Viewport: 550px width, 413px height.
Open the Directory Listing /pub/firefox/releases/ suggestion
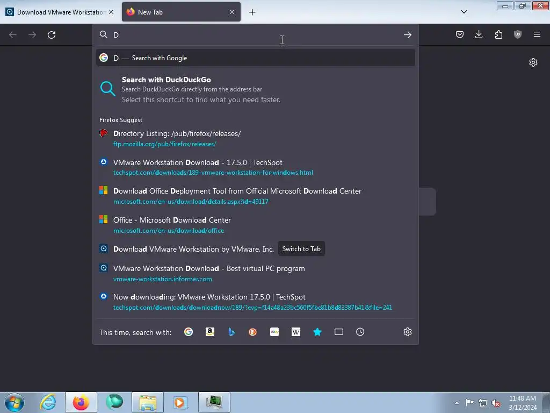(177, 133)
